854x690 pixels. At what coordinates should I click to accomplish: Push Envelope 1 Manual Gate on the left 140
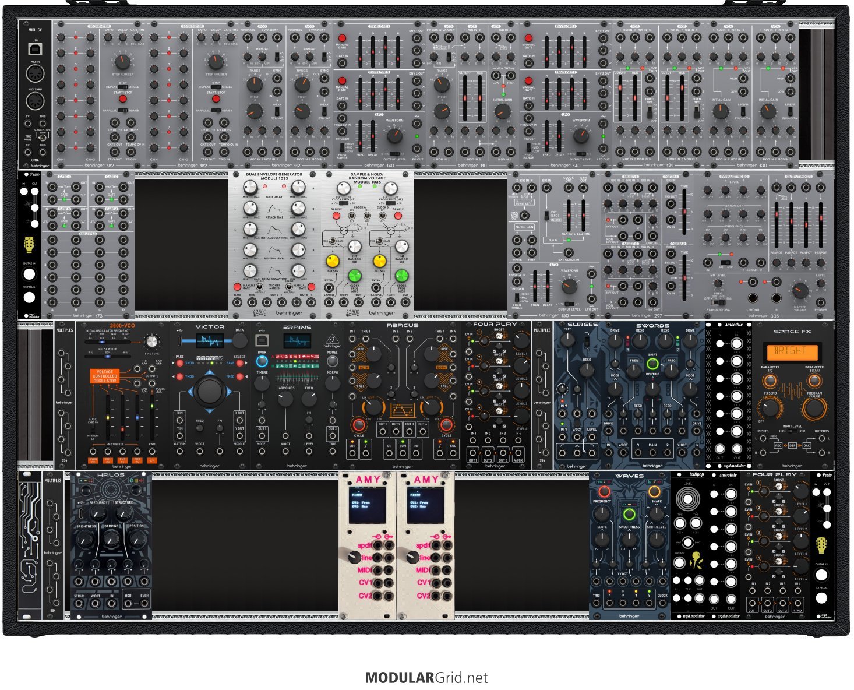[342, 38]
